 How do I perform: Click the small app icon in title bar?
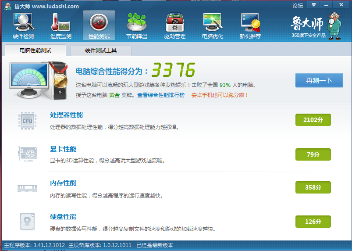tap(8, 6)
